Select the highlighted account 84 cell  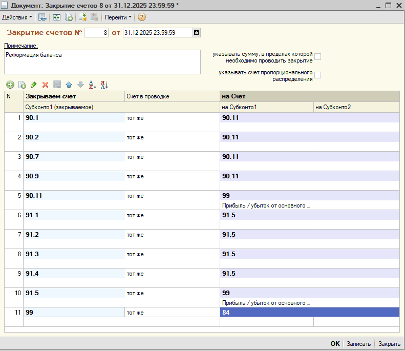(309, 312)
